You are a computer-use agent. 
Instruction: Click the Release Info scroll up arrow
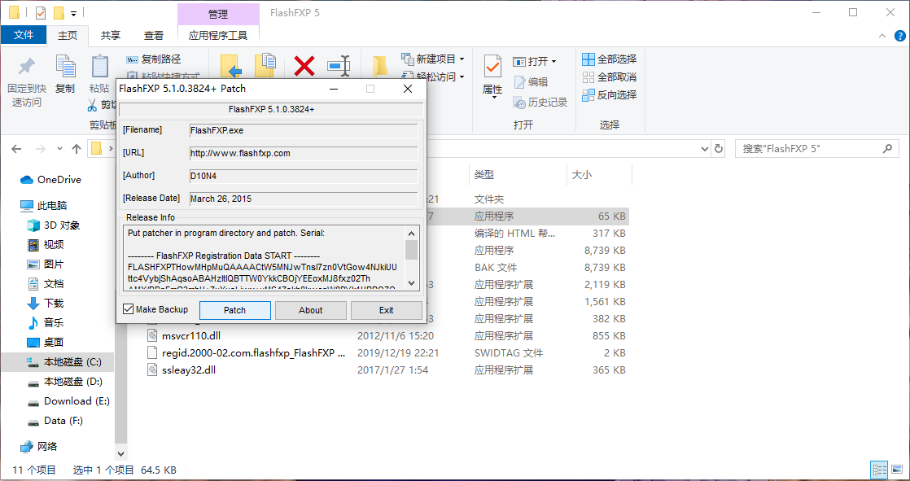pos(412,234)
